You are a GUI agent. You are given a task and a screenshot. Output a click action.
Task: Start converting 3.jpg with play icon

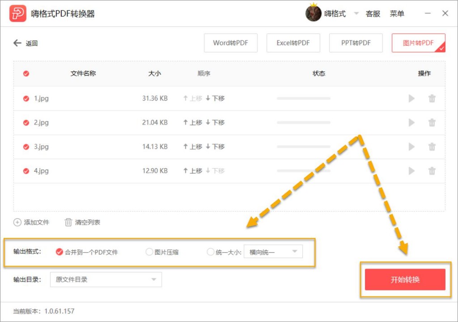[411, 147]
